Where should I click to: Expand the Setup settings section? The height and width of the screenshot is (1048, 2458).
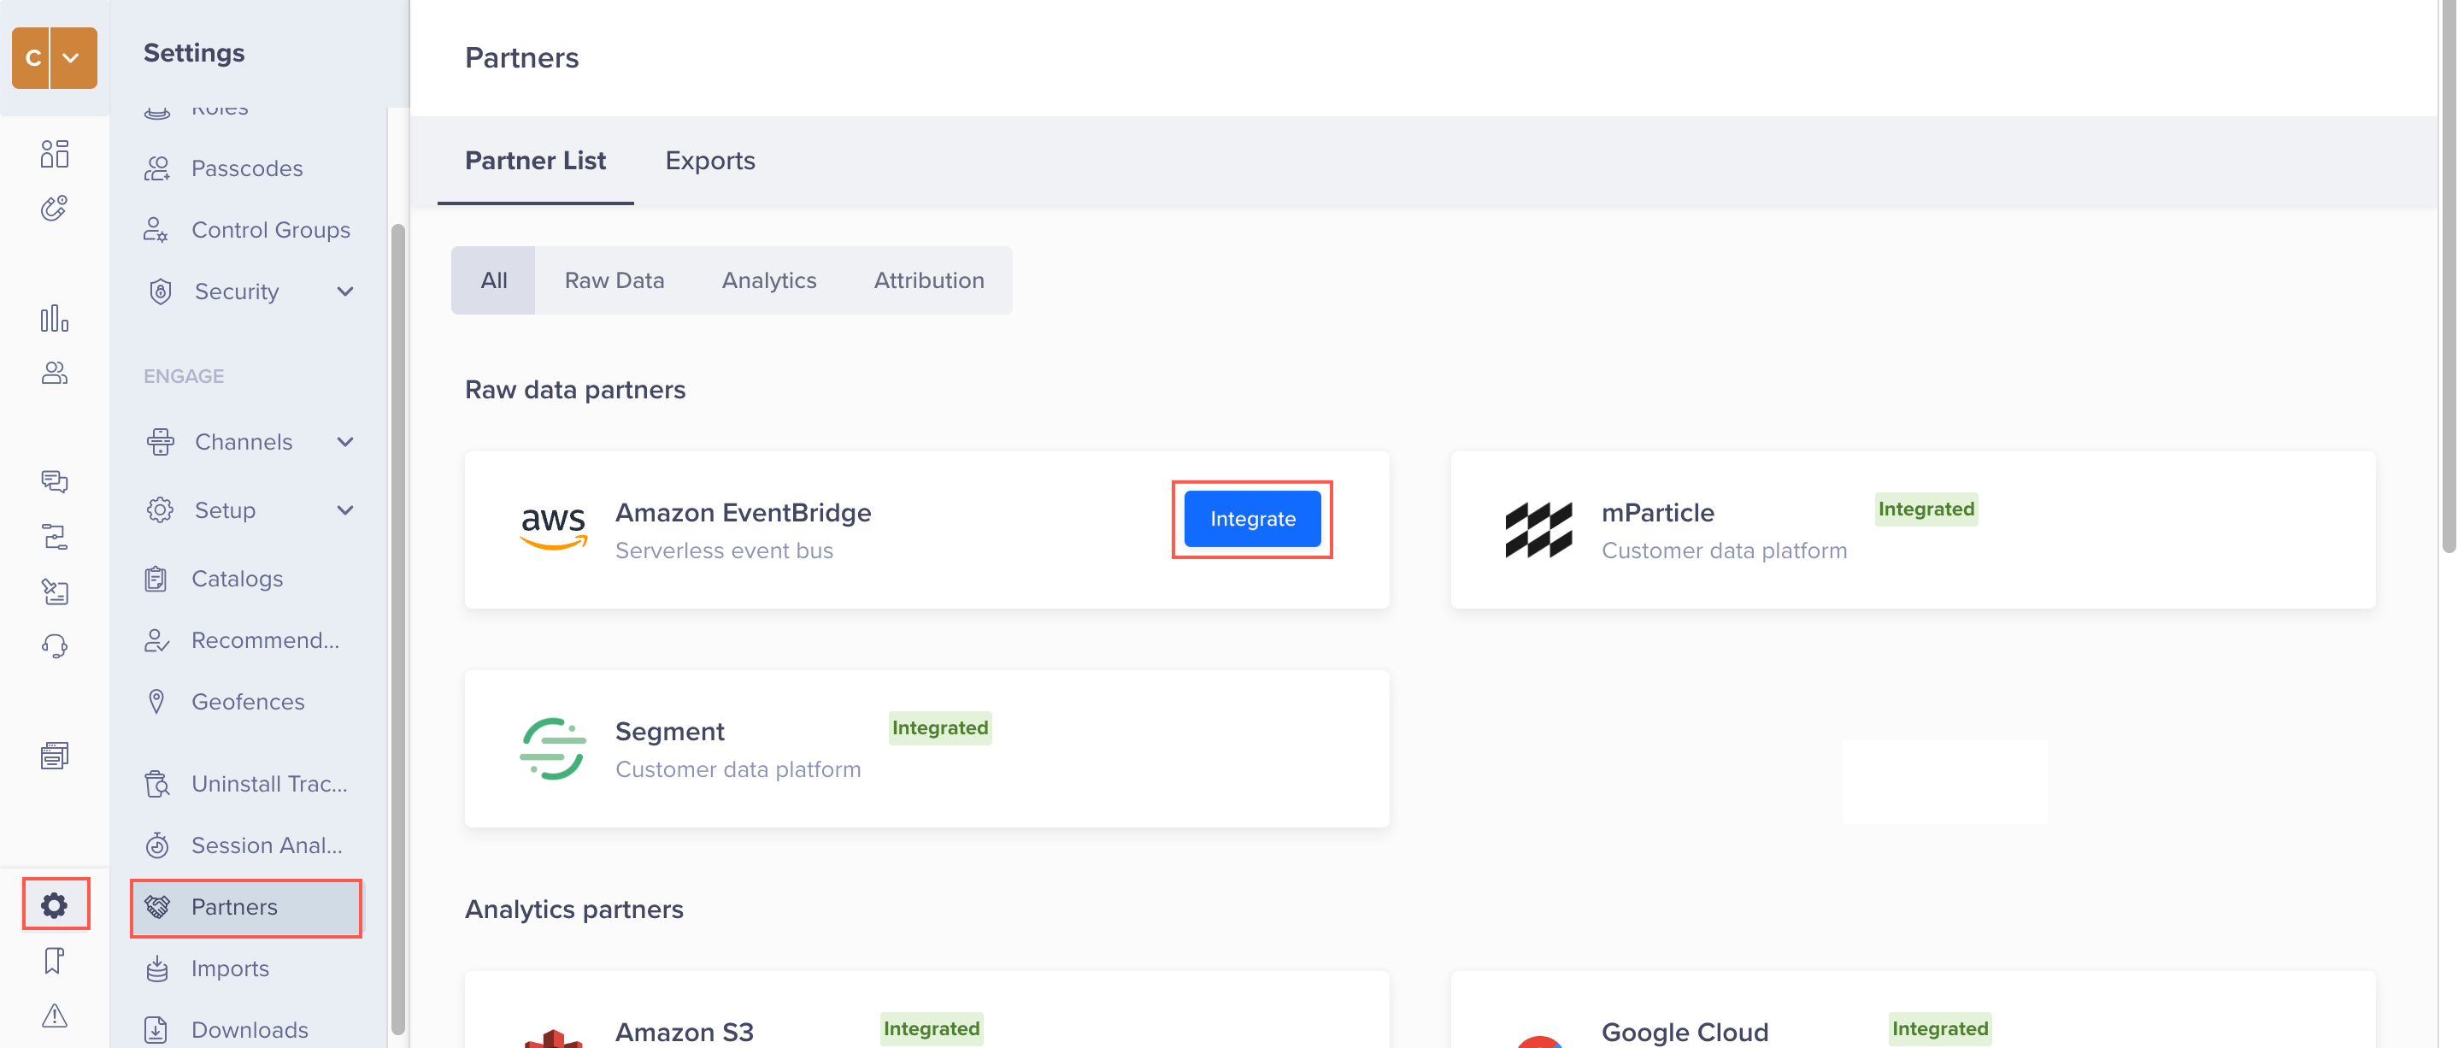pyautogui.click(x=345, y=509)
